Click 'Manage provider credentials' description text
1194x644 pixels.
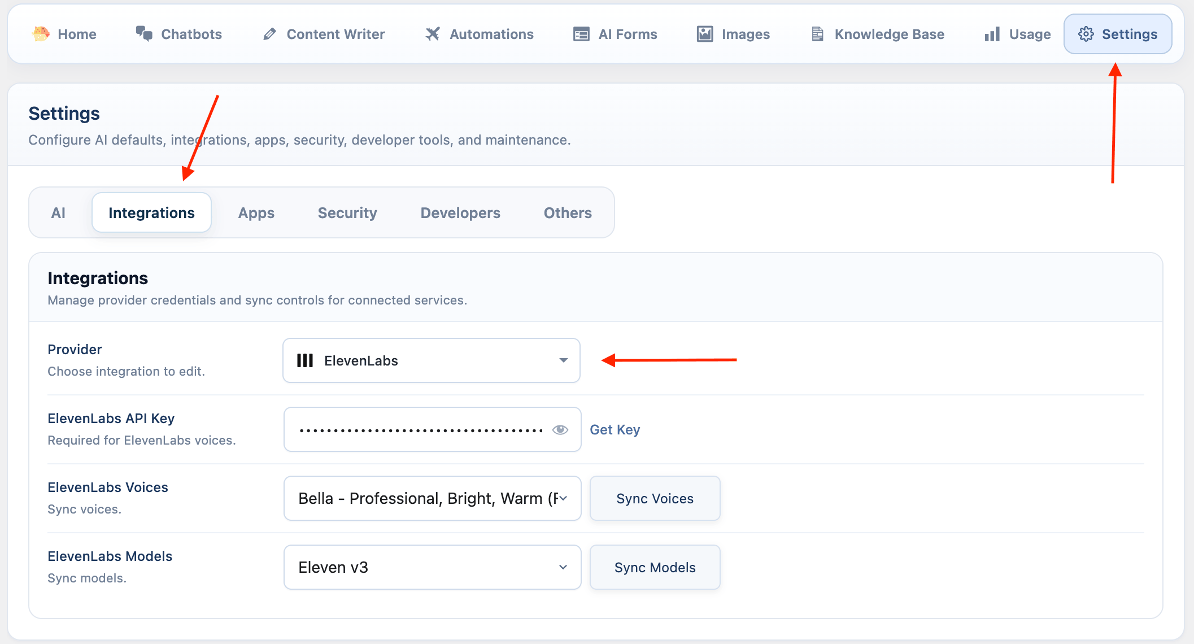pos(258,300)
